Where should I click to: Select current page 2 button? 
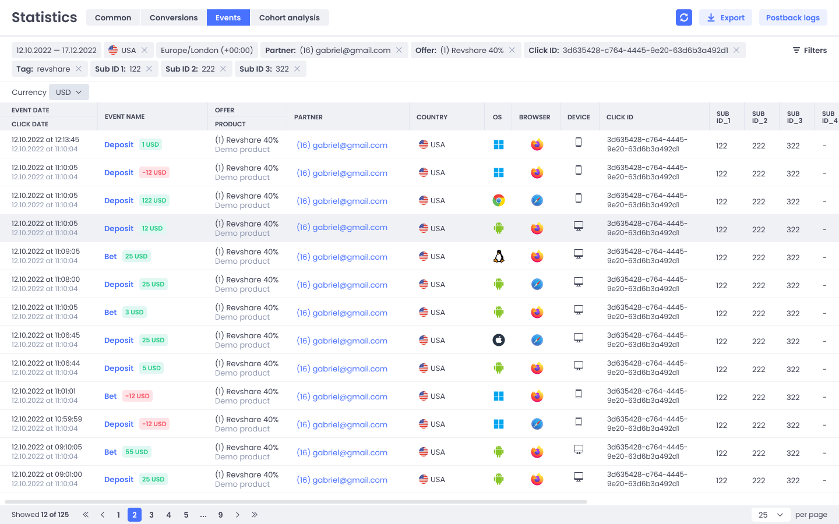(135, 515)
